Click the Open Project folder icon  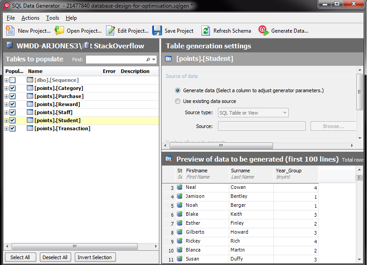[x=59, y=31]
